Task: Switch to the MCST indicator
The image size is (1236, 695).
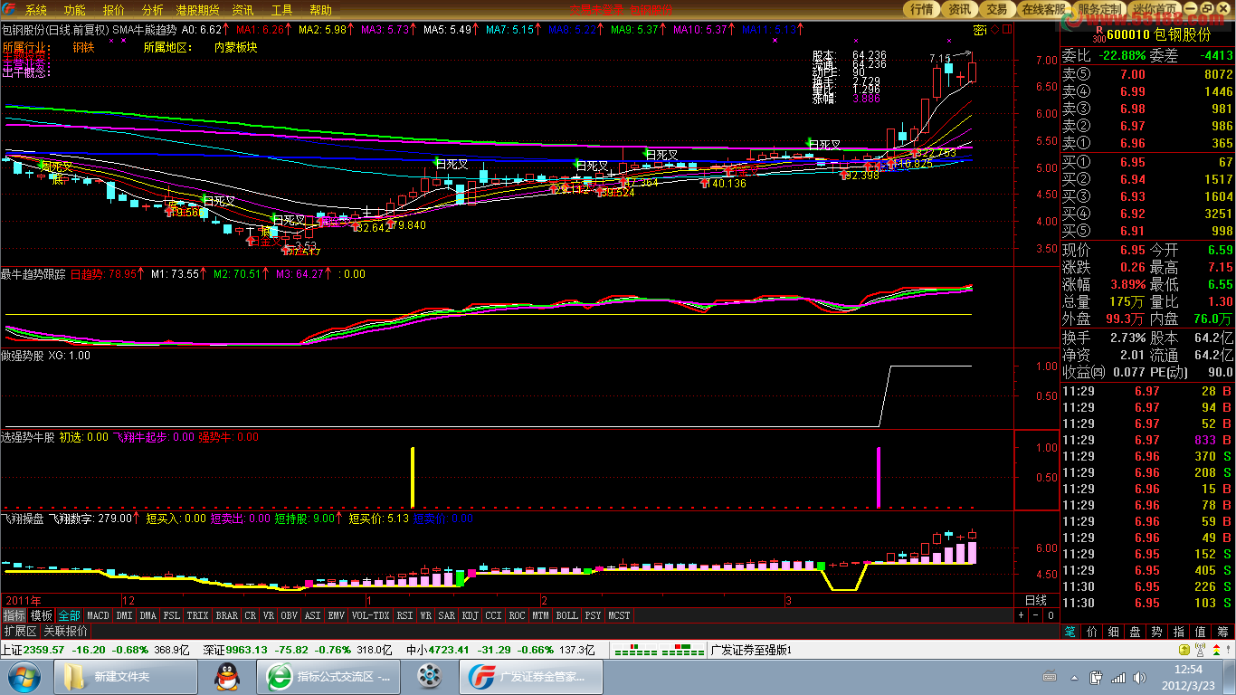Action: click(619, 615)
